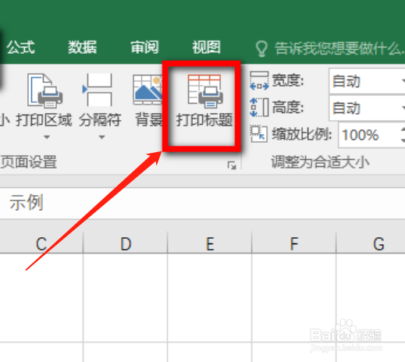Click the 100% scale input field
The height and width of the screenshot is (362, 405).
368,135
